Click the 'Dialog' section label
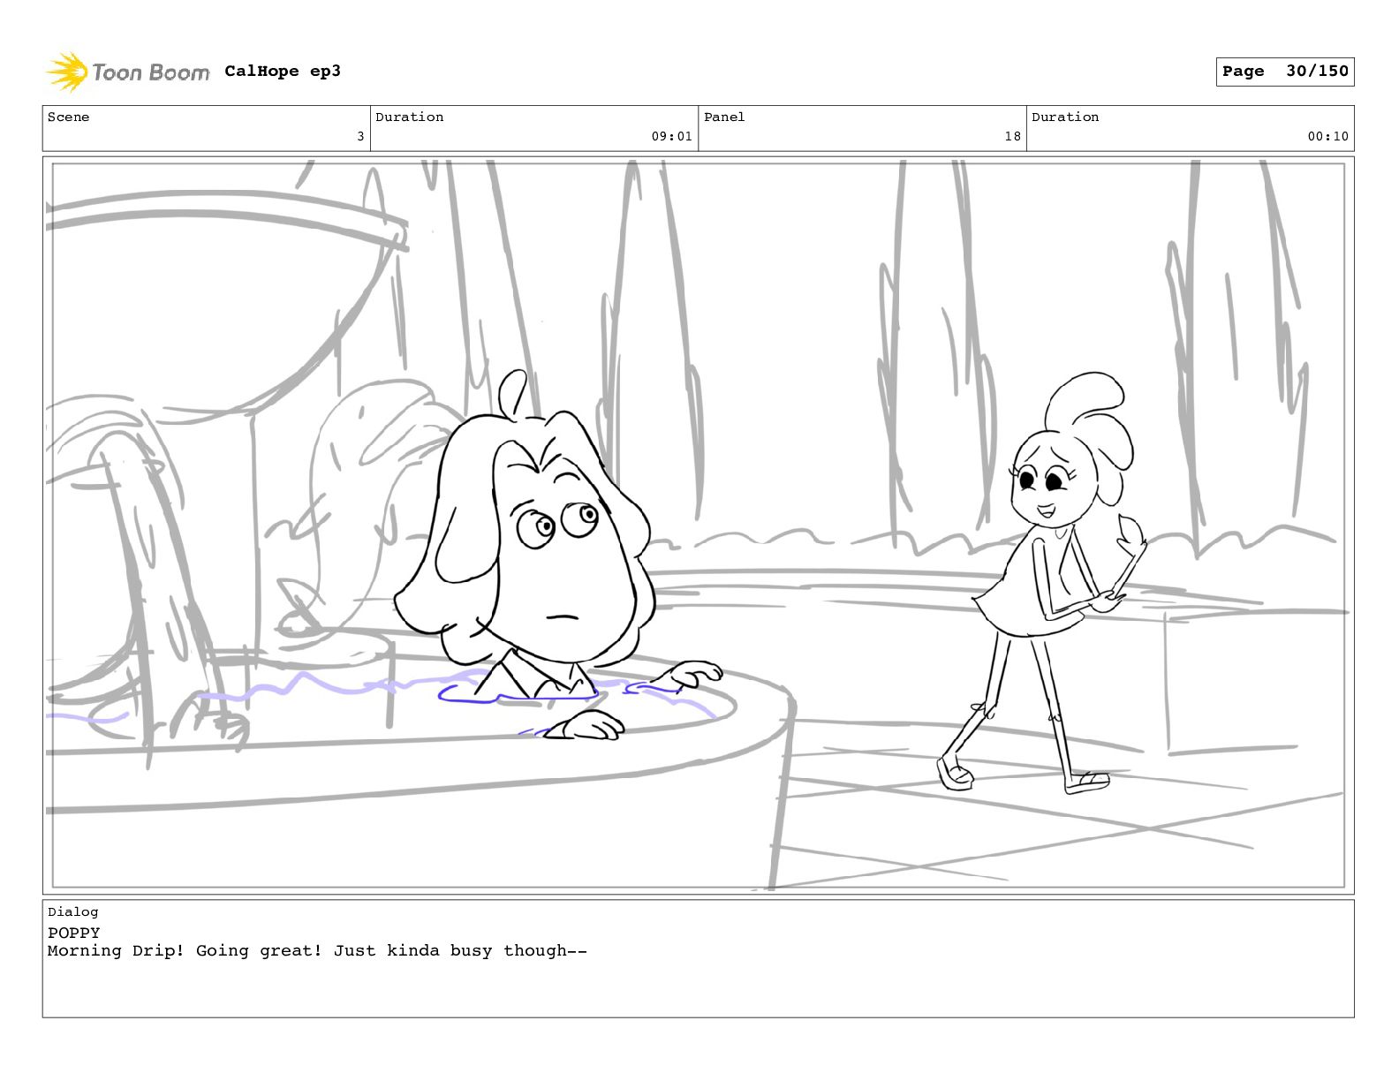This screenshot has height=1081, width=1399. [73, 911]
